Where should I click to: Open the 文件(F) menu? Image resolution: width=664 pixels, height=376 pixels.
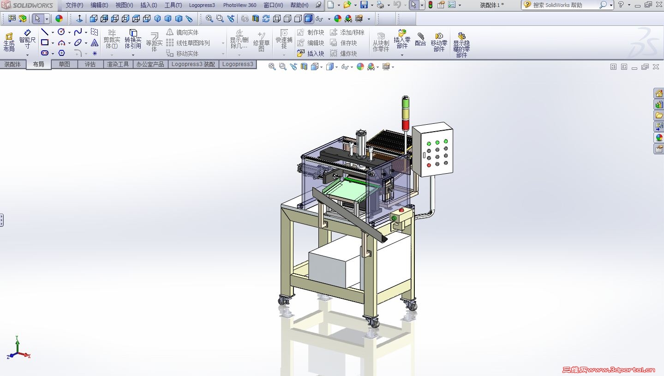point(74,5)
